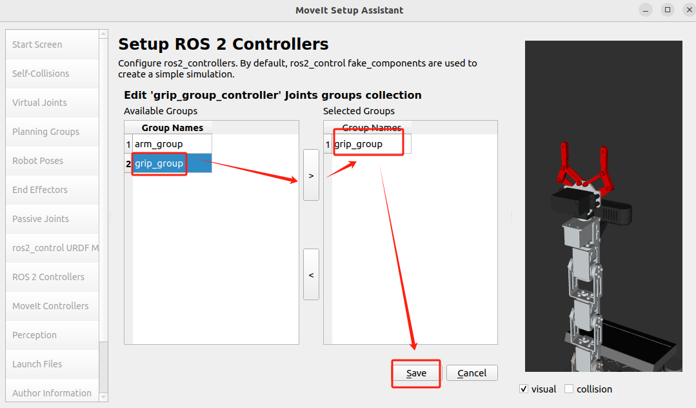Click row number 2 in Available Groups

128,163
